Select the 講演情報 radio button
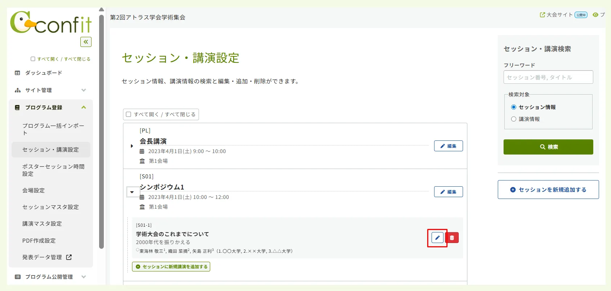 513,119
